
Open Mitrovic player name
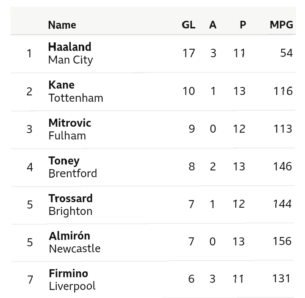coord(70,123)
